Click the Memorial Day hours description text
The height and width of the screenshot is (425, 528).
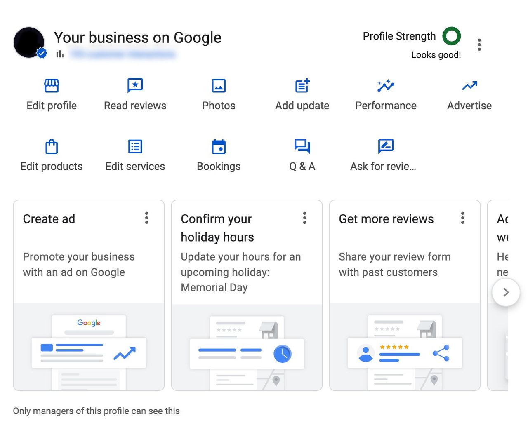pyautogui.click(x=241, y=272)
